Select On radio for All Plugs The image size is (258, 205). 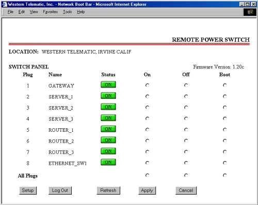147,175
